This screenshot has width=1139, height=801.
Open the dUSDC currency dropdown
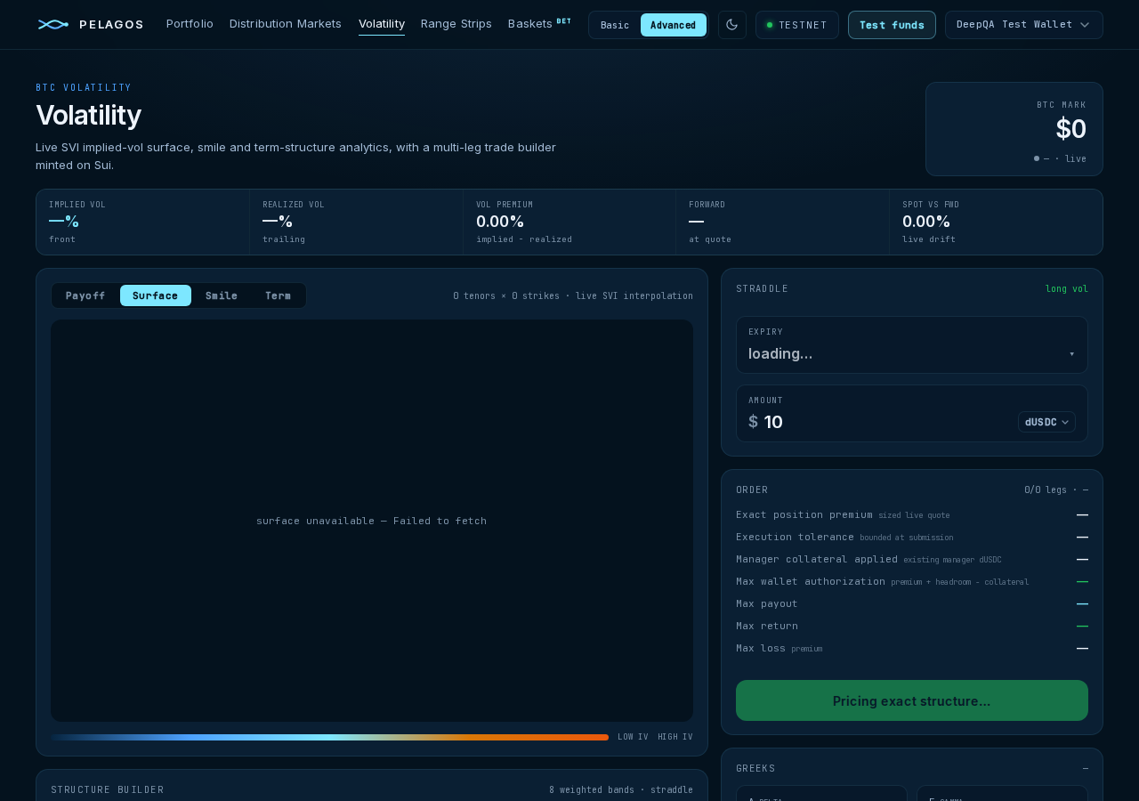(1046, 422)
